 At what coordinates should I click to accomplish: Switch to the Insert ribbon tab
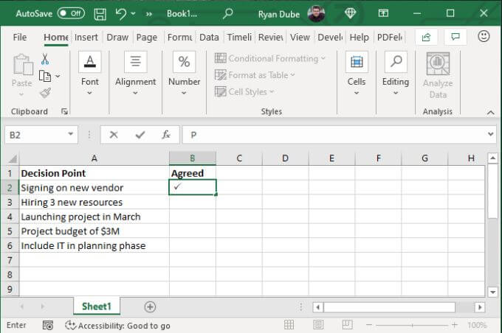[86, 37]
